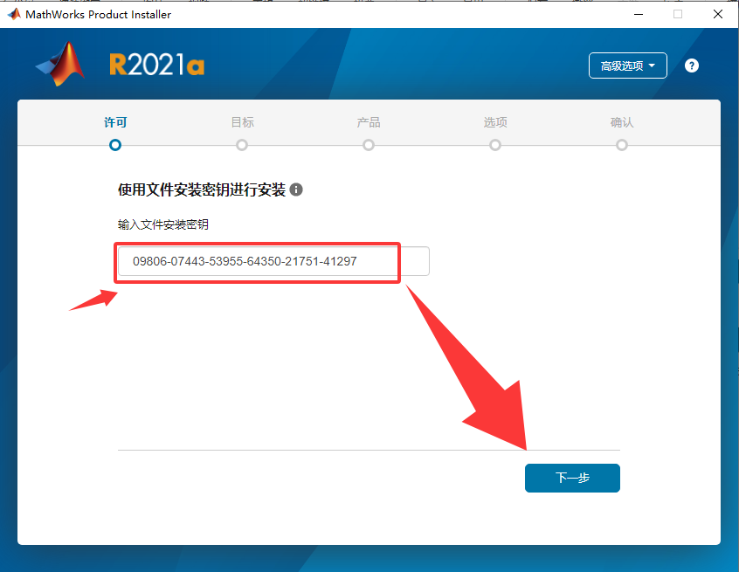Click the 下一步 button
Image resolution: width=739 pixels, height=572 pixels.
(x=573, y=478)
